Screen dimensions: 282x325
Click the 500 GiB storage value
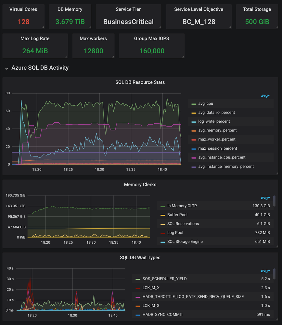[257, 21]
